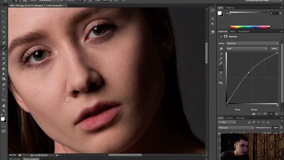The height and width of the screenshot is (160, 284).
Task: Select the Brush tool
Action: (x=4, y=48)
